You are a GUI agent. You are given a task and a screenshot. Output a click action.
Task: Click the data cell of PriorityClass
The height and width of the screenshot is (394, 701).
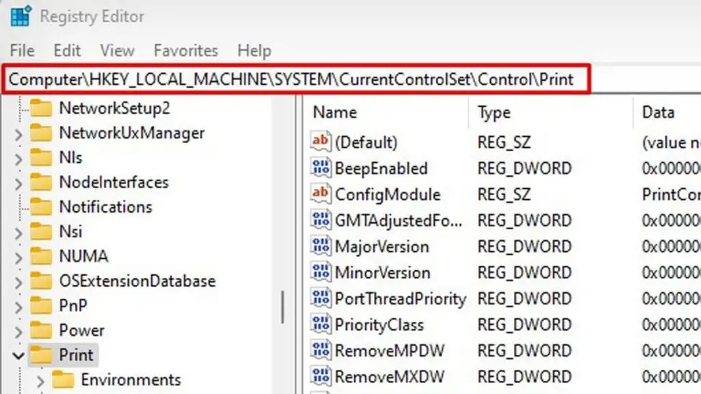[x=671, y=325]
